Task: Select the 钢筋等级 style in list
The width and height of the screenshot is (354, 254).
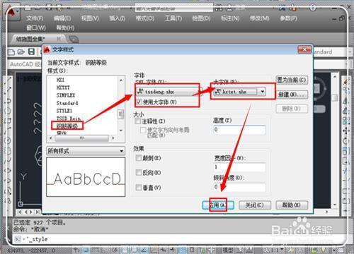Action: pyautogui.click(x=67, y=126)
